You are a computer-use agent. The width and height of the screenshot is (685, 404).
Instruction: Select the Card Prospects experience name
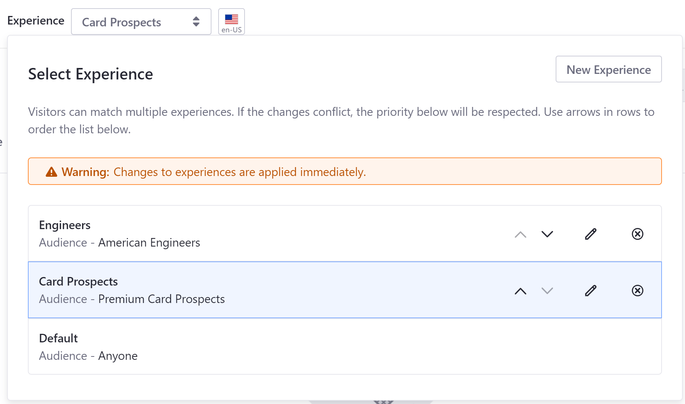tap(78, 281)
